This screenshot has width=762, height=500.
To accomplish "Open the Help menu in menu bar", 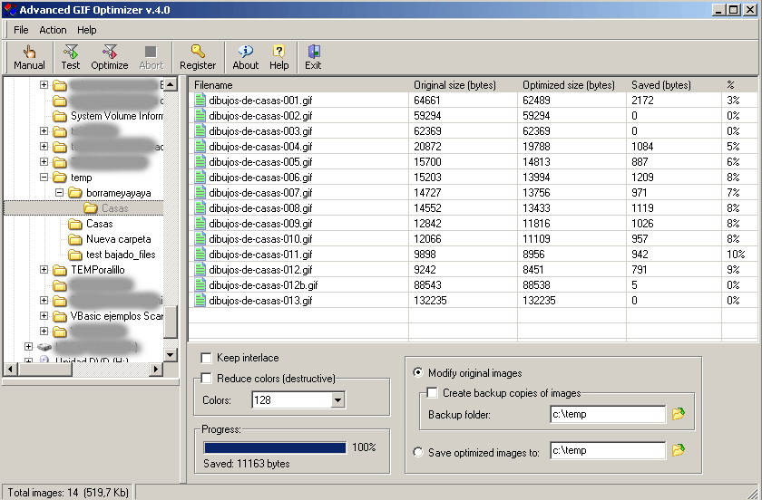I will pos(86,30).
